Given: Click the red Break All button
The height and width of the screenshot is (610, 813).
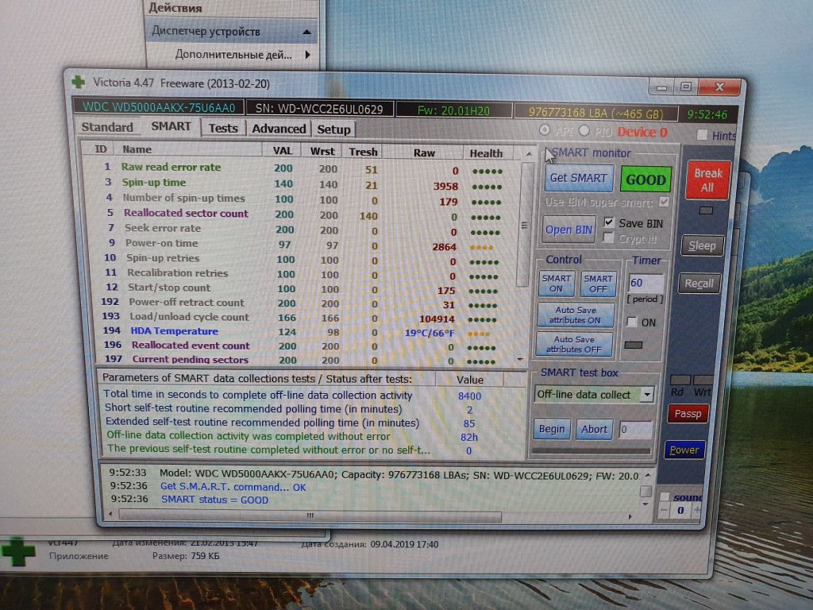Looking at the screenshot, I should pyautogui.click(x=707, y=180).
